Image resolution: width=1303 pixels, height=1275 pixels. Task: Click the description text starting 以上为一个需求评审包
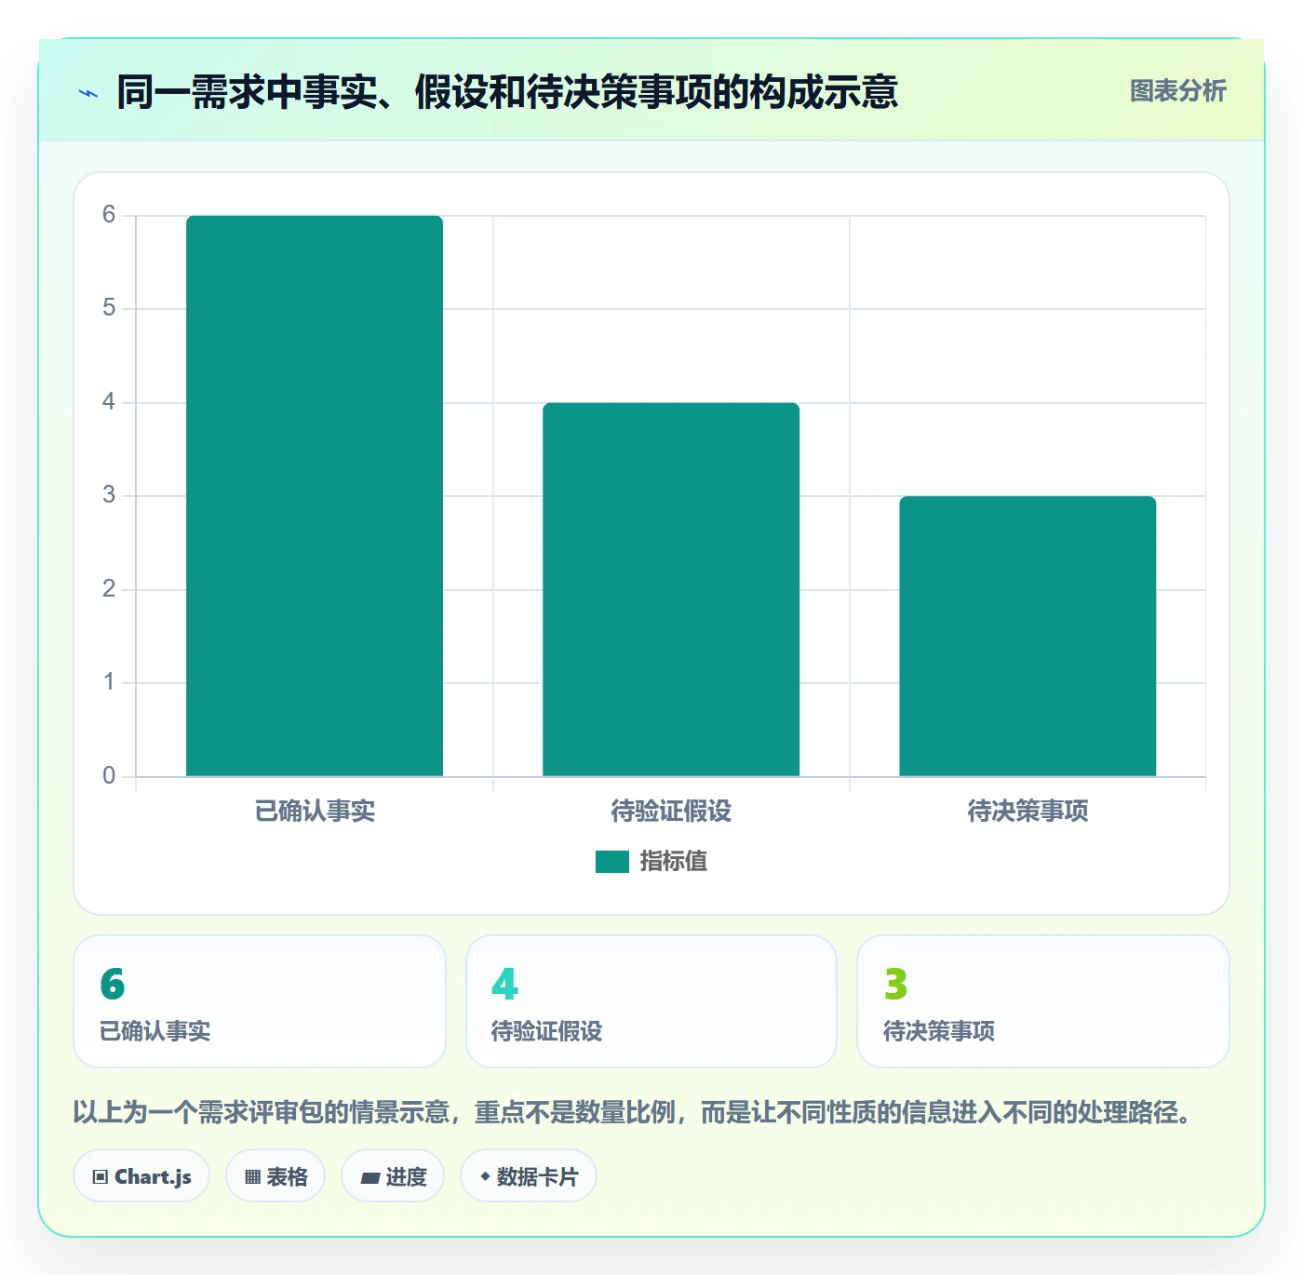(633, 1112)
